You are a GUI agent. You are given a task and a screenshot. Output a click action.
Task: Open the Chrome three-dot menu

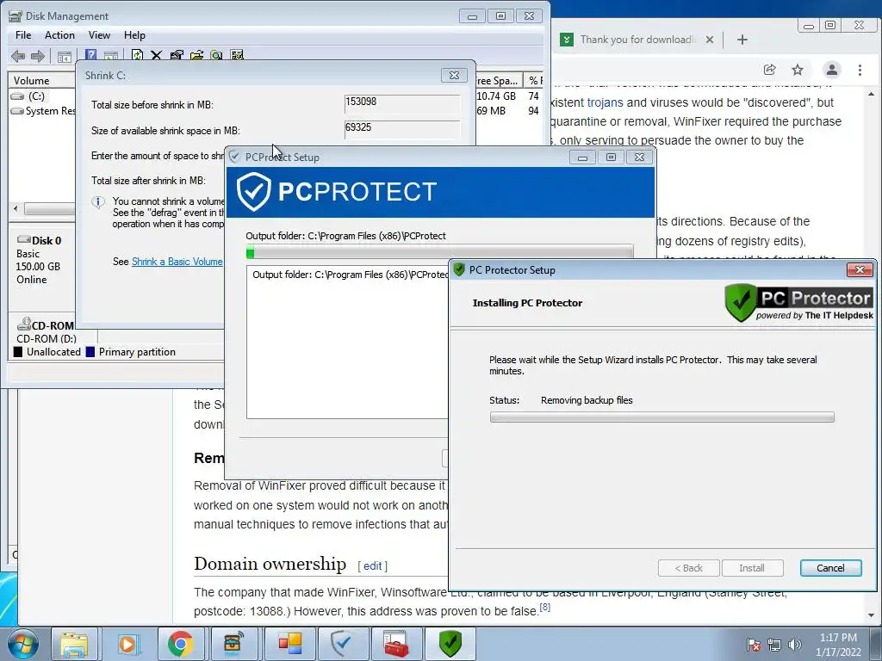(860, 70)
